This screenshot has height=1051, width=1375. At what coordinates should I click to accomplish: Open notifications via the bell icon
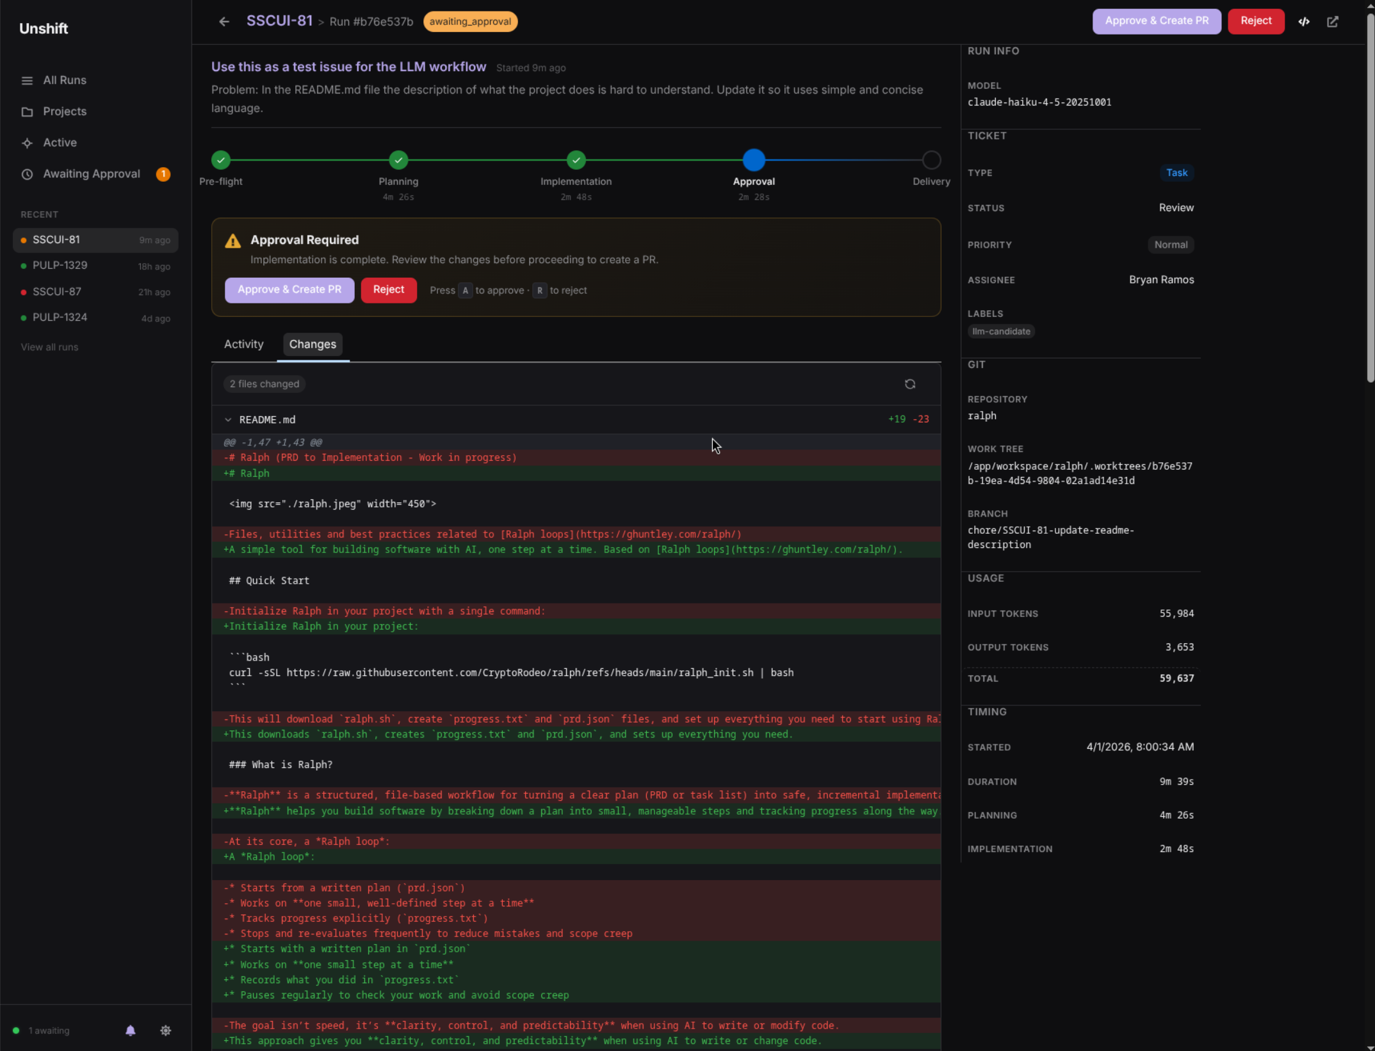pos(131,1031)
